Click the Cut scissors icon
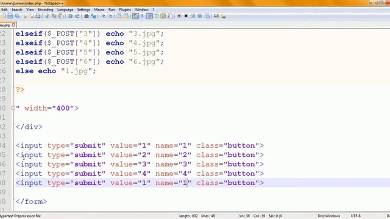 [47, 16]
